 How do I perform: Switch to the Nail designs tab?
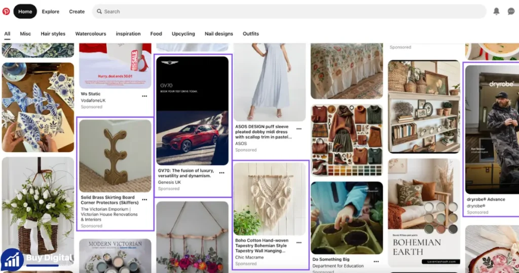point(219,34)
